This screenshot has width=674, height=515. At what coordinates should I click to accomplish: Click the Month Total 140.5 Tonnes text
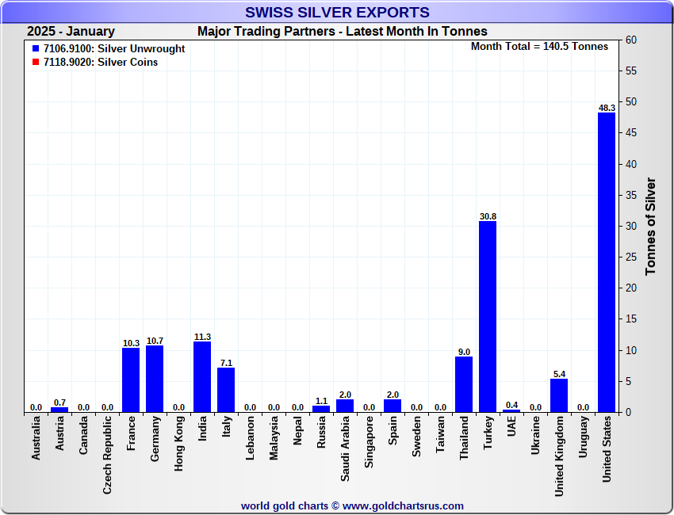(539, 47)
